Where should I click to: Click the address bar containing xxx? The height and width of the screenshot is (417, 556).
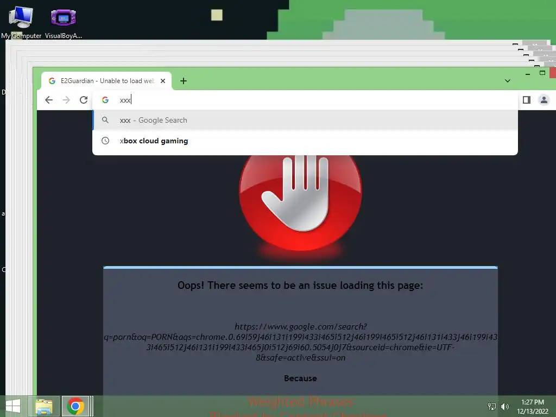[x=305, y=100]
